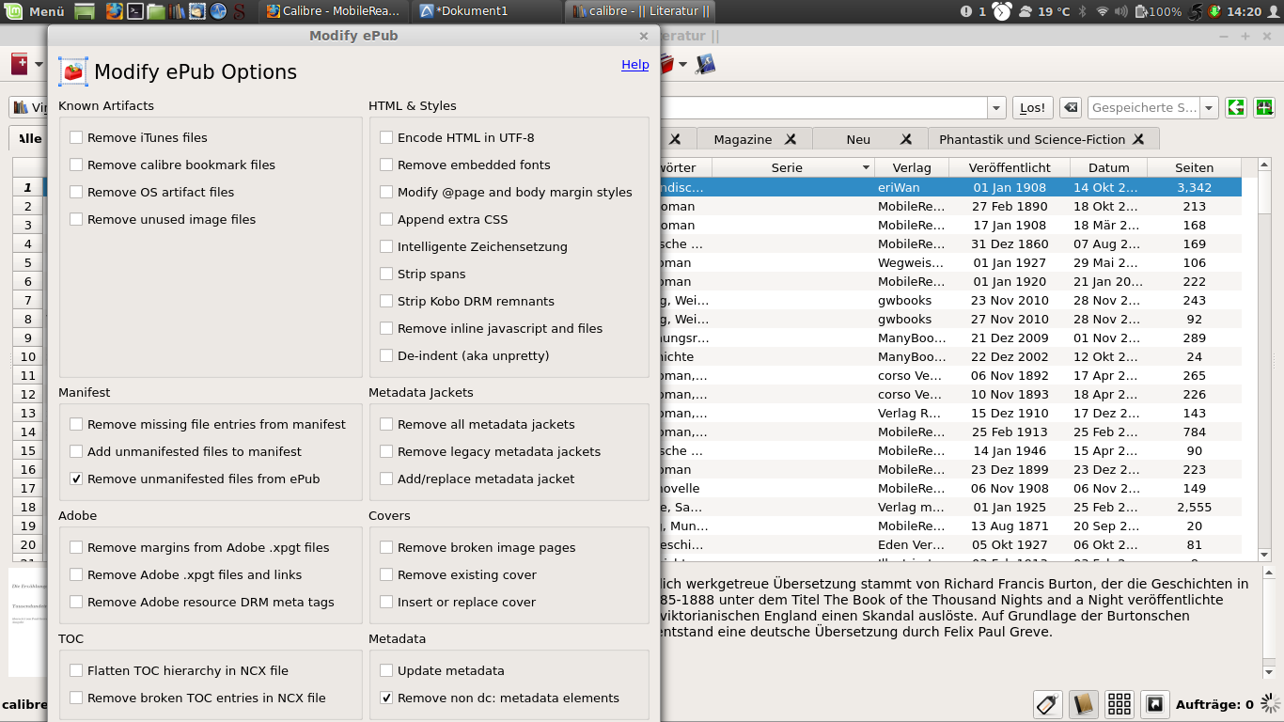Open the file manager panel launcher
The image size is (1284, 722).
(156, 11)
